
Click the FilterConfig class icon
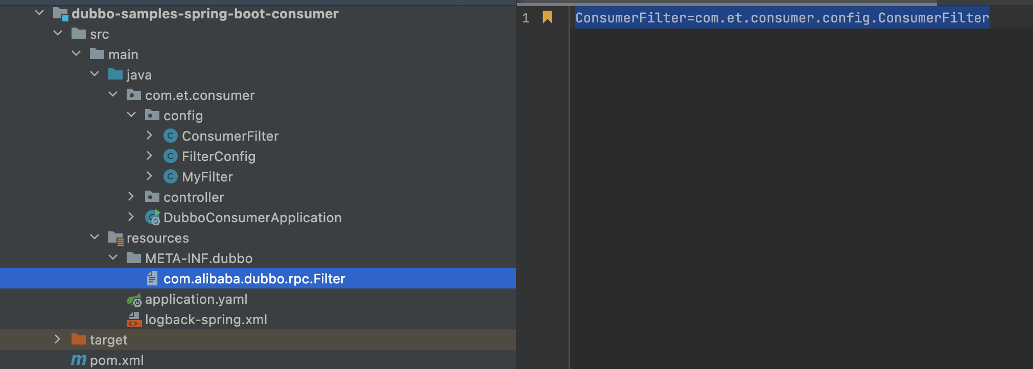click(170, 156)
